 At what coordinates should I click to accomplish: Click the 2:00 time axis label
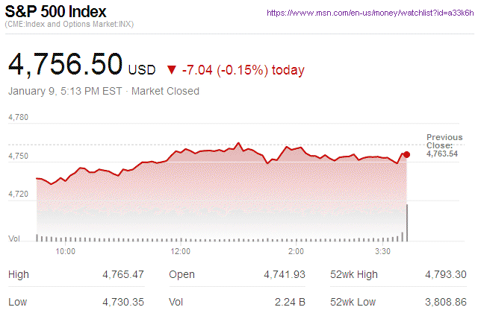click(x=296, y=251)
